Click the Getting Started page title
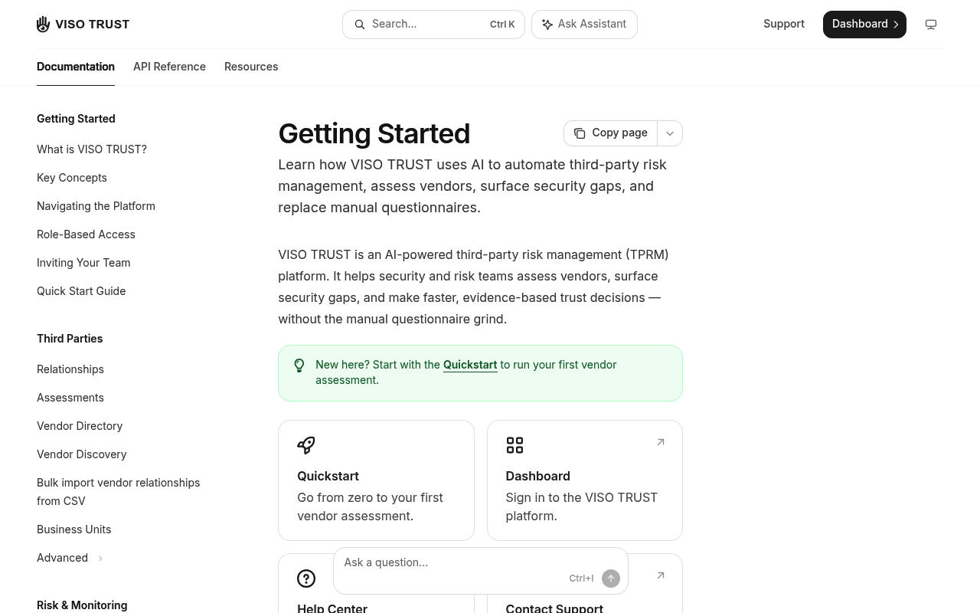This screenshot has height=613, width=980. (374, 133)
